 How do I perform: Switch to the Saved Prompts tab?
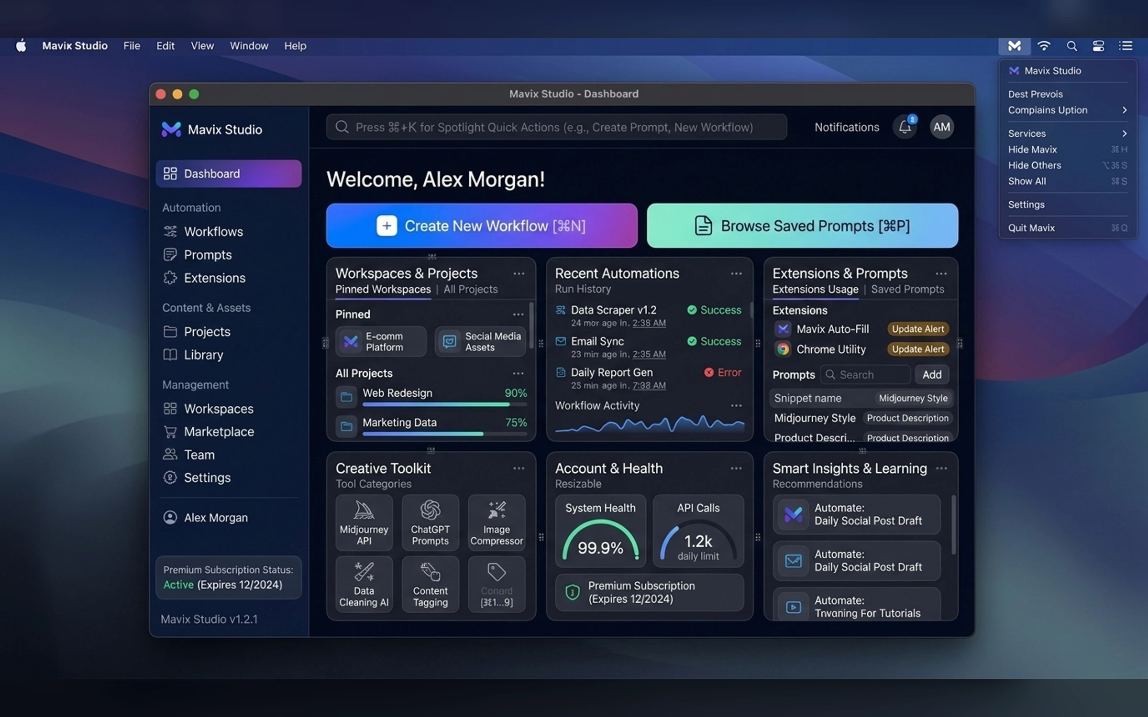[x=907, y=289]
